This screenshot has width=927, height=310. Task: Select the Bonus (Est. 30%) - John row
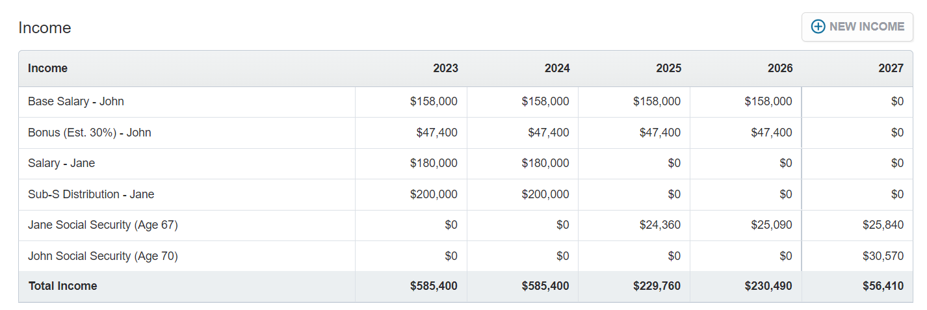pos(90,133)
